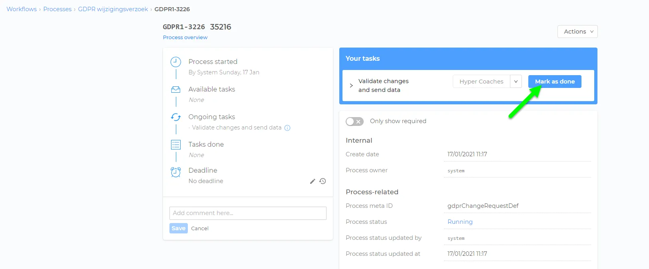Screen dimensions: 649x269
Task: Open the Actions dropdown menu
Action: tap(577, 32)
